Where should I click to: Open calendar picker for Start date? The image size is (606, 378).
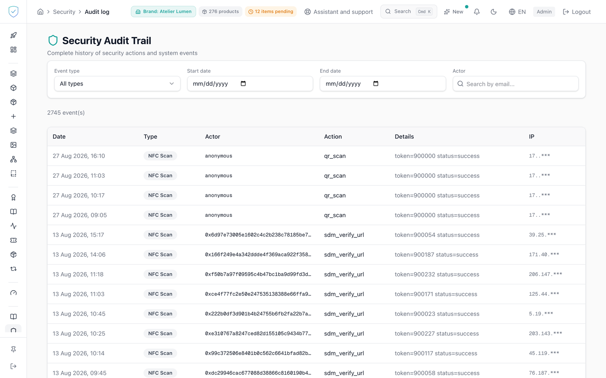tap(243, 84)
